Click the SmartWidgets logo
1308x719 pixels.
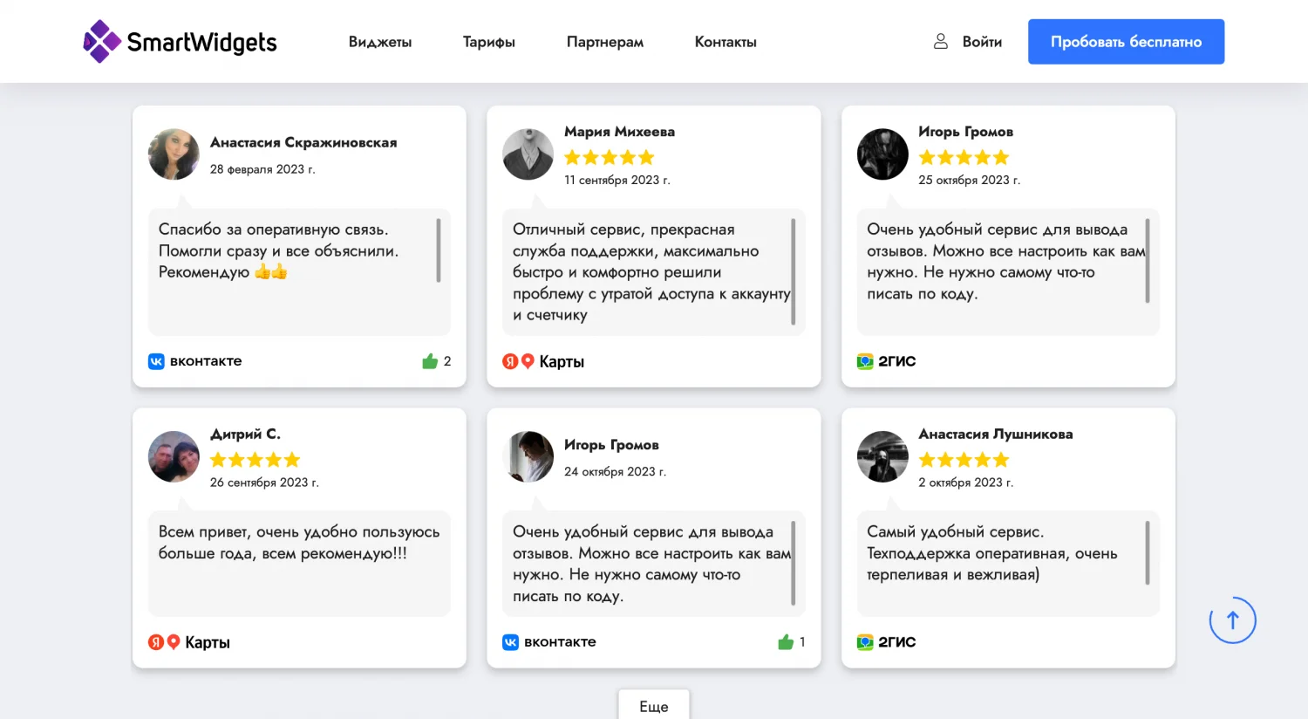tap(180, 42)
